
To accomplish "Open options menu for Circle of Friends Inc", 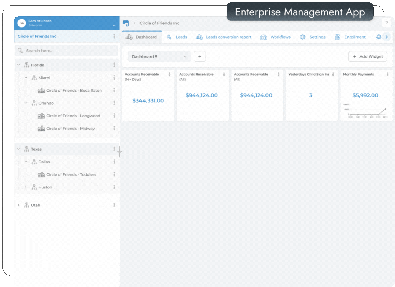I will (114, 36).
